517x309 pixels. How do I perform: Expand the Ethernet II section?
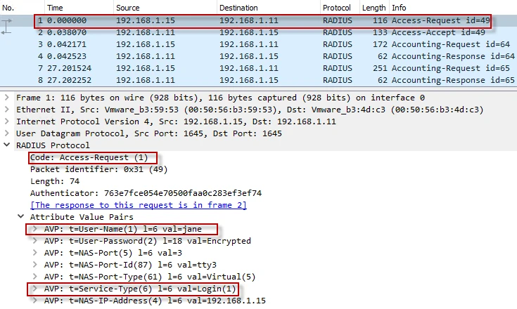8,110
